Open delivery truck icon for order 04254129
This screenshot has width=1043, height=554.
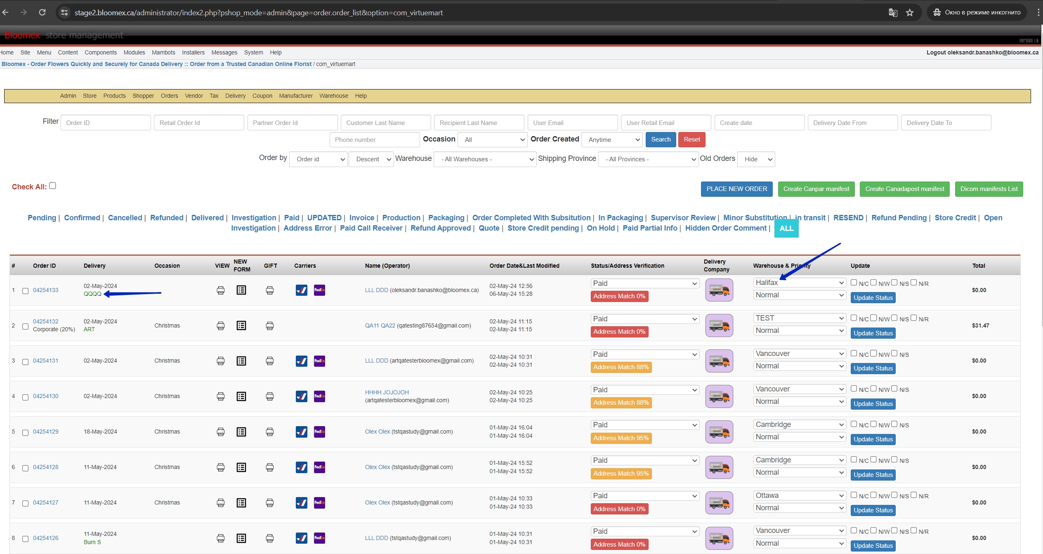[719, 432]
